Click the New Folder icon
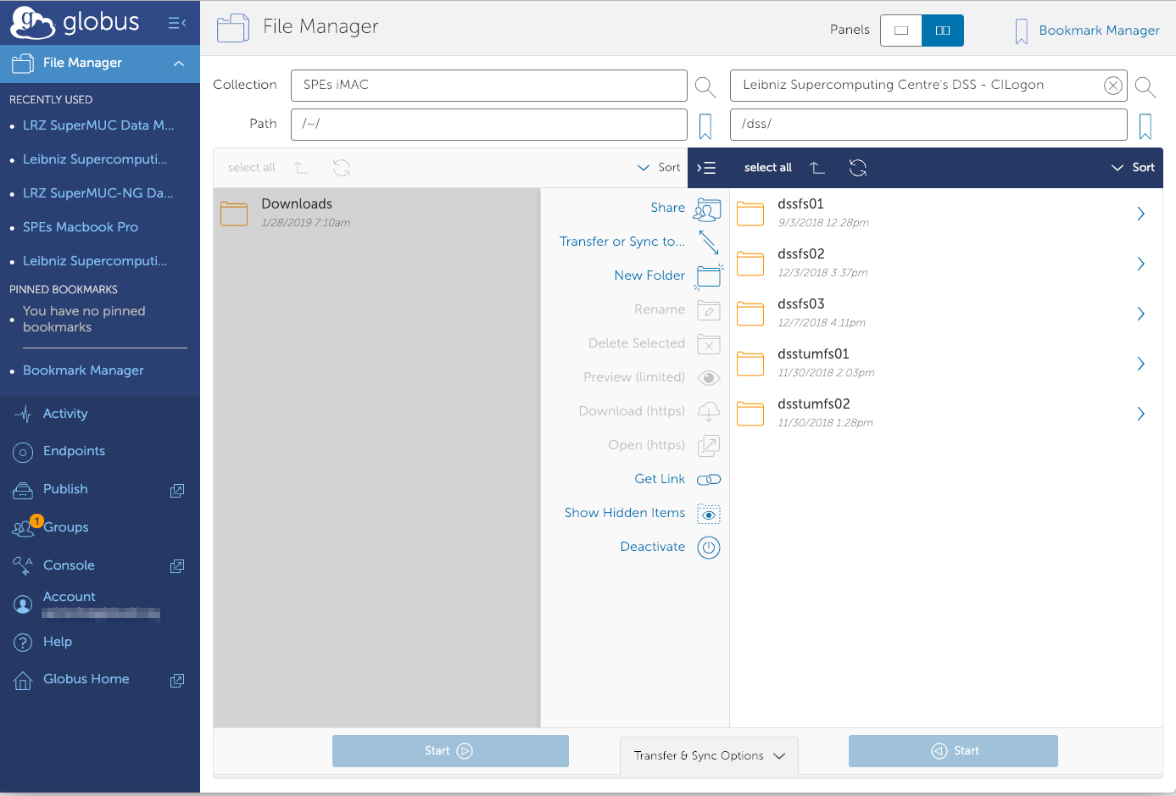The height and width of the screenshot is (796, 1176). (708, 276)
